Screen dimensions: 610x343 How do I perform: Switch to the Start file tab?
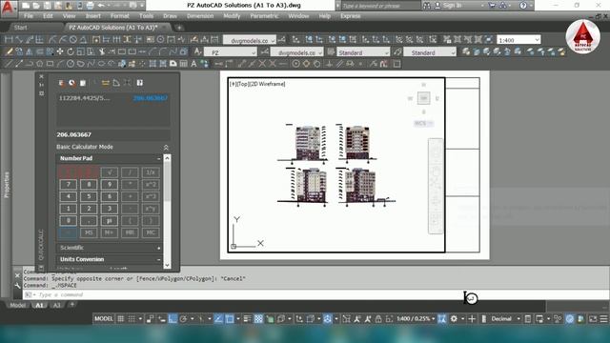20,28
